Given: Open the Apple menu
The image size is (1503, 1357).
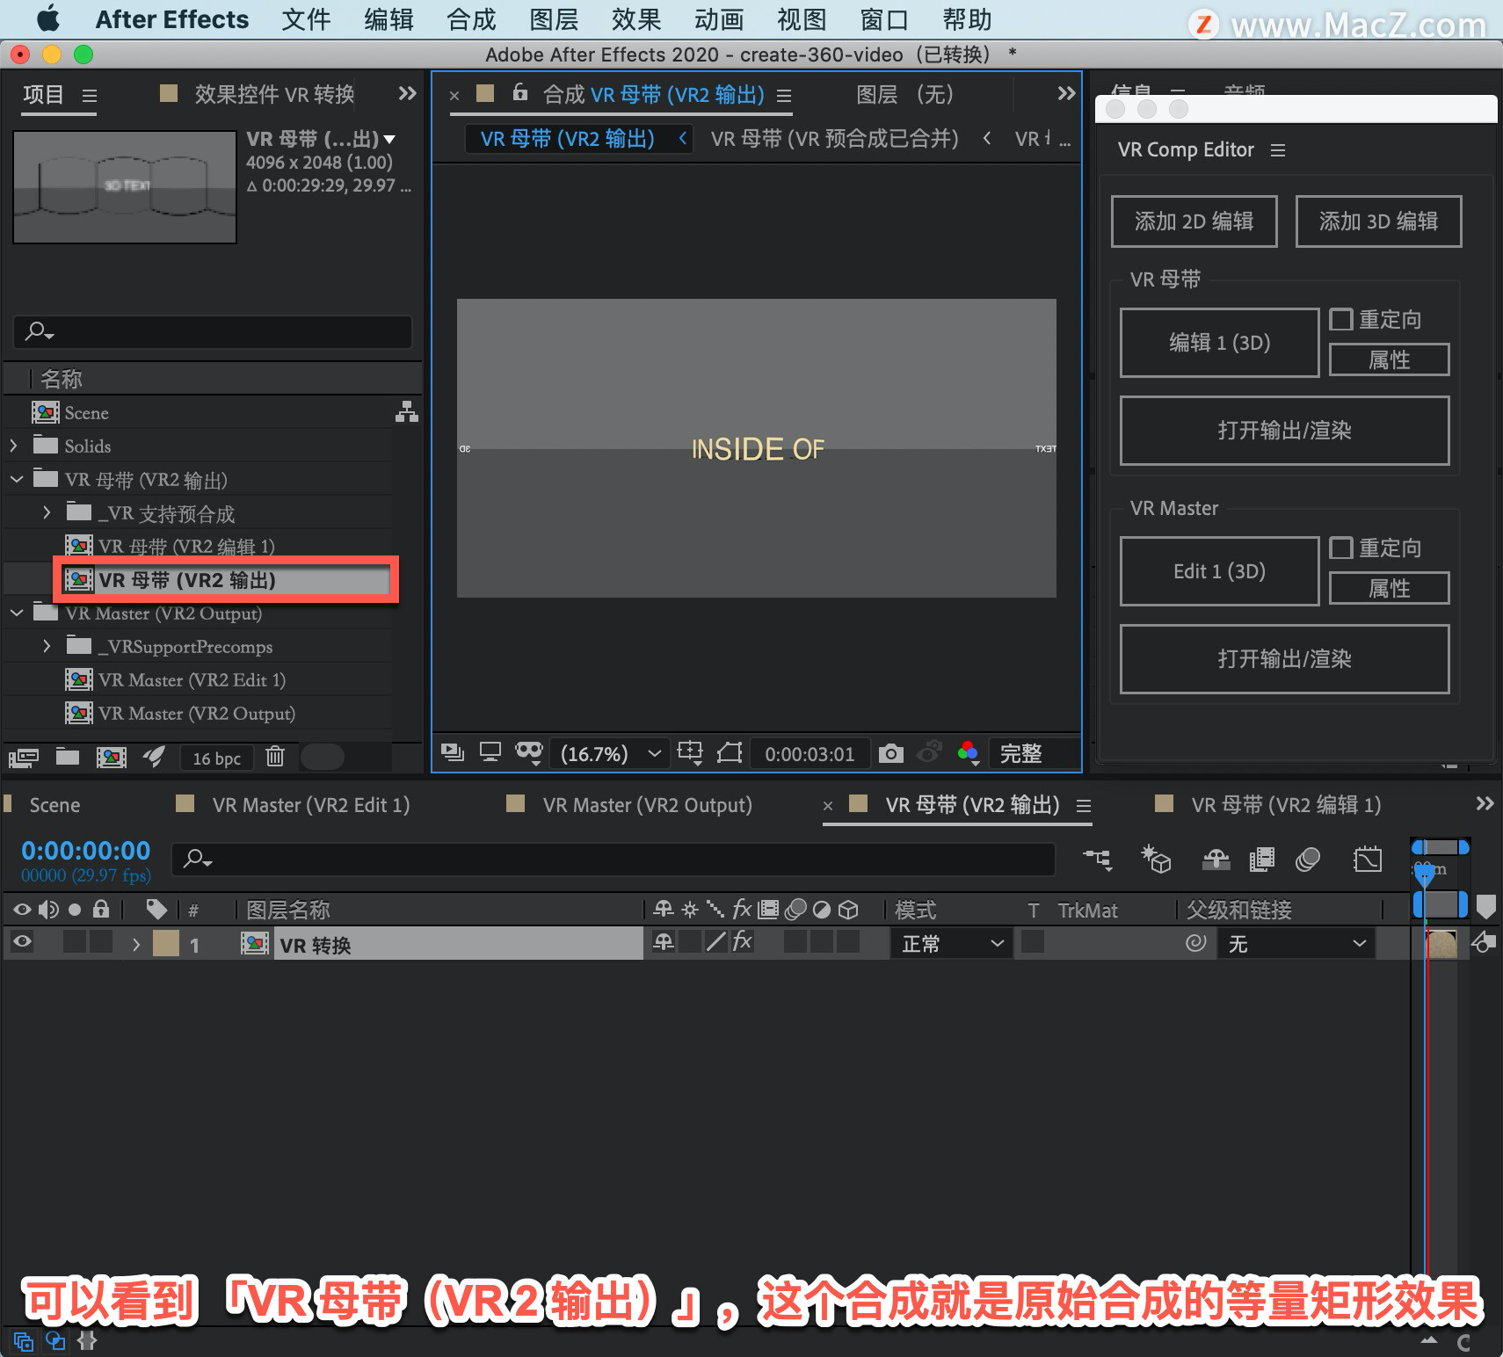Looking at the screenshot, I should pos(48,18).
